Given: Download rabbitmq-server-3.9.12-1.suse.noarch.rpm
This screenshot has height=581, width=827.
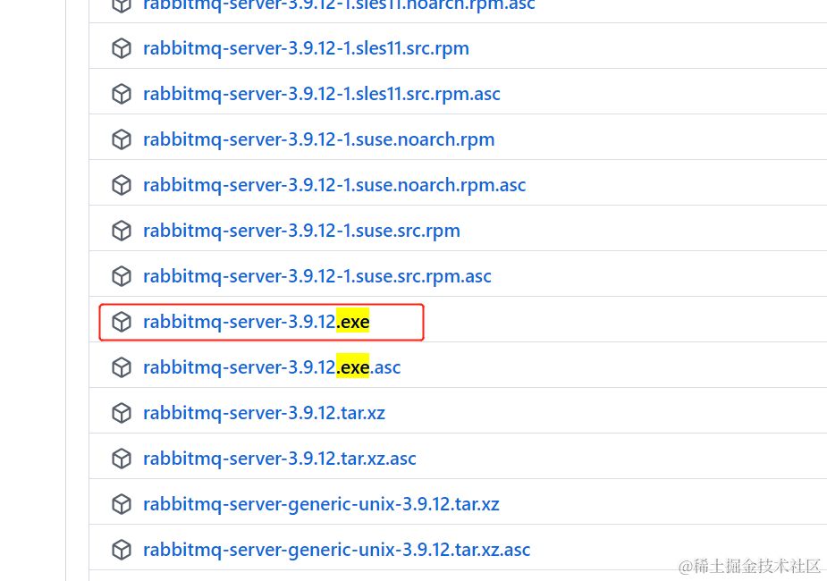Looking at the screenshot, I should (318, 139).
